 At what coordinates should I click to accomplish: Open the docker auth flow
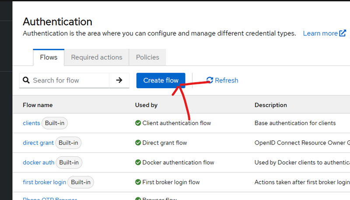(x=38, y=162)
